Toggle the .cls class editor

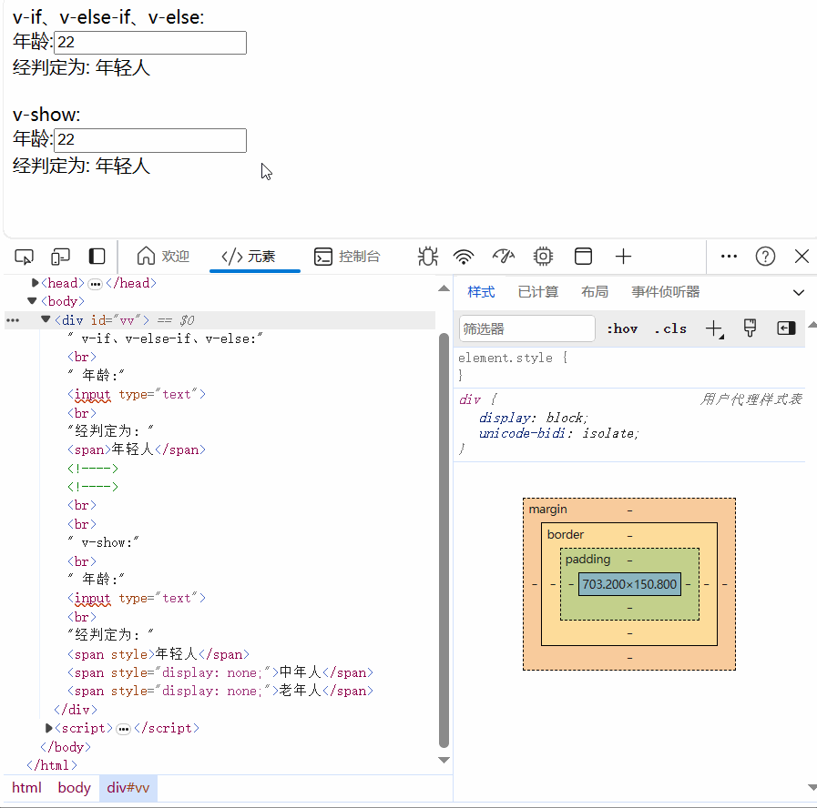click(x=670, y=328)
